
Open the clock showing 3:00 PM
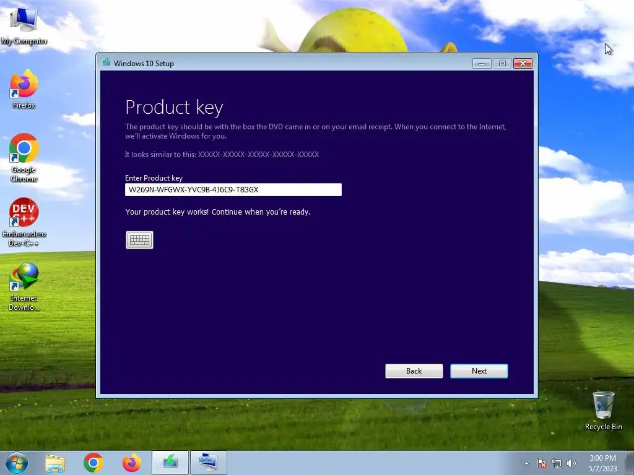[602, 463]
